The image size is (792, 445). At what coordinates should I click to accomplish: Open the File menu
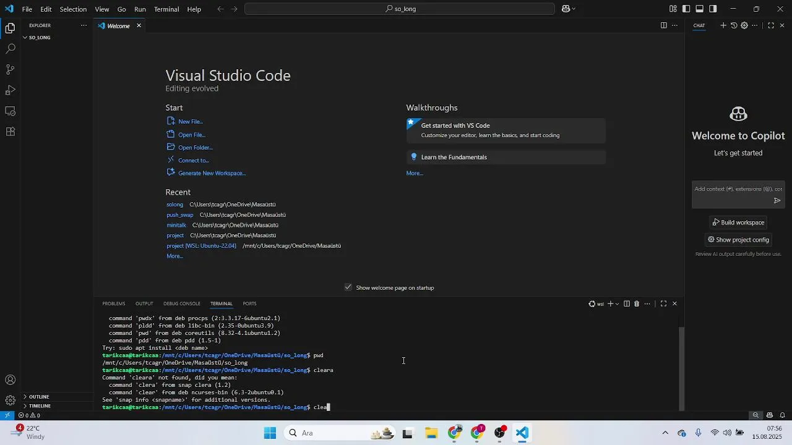click(x=27, y=9)
